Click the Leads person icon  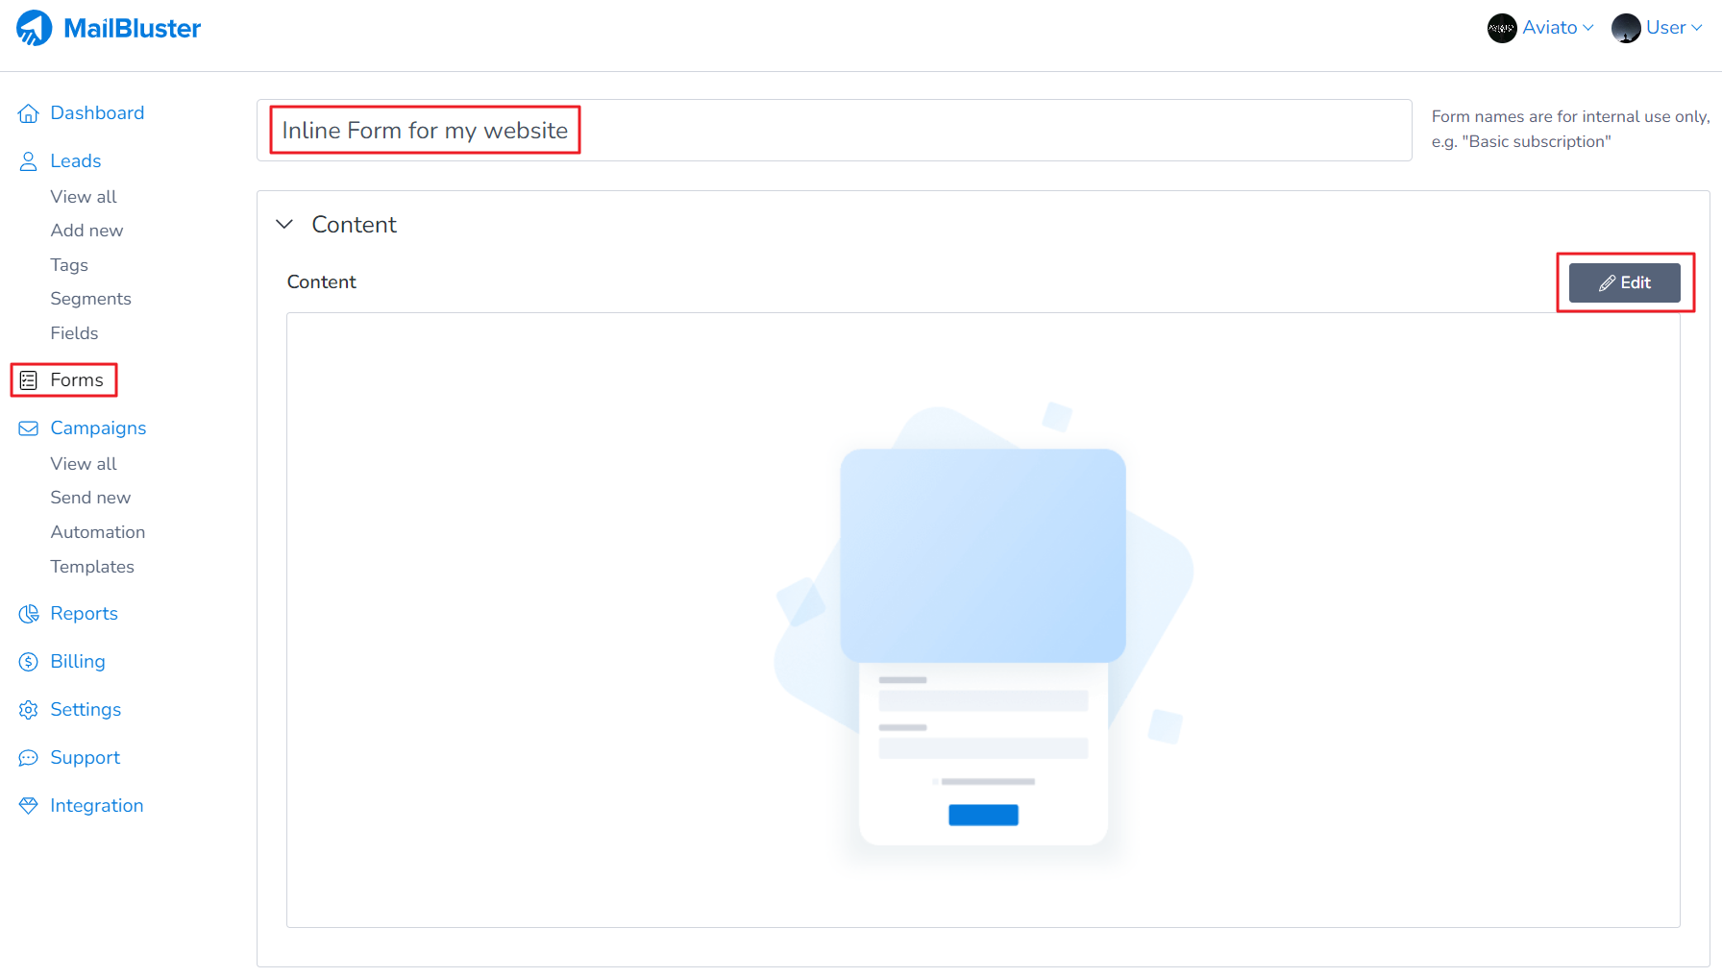tap(28, 161)
